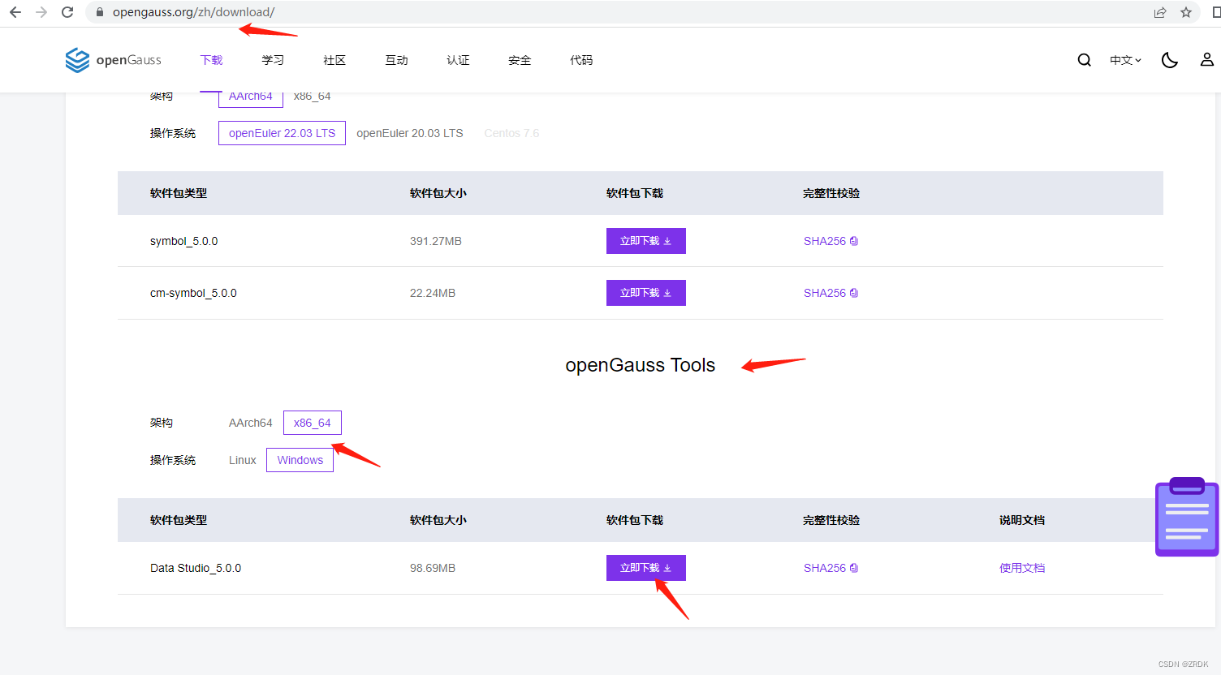Open the 社区 menu

[334, 60]
